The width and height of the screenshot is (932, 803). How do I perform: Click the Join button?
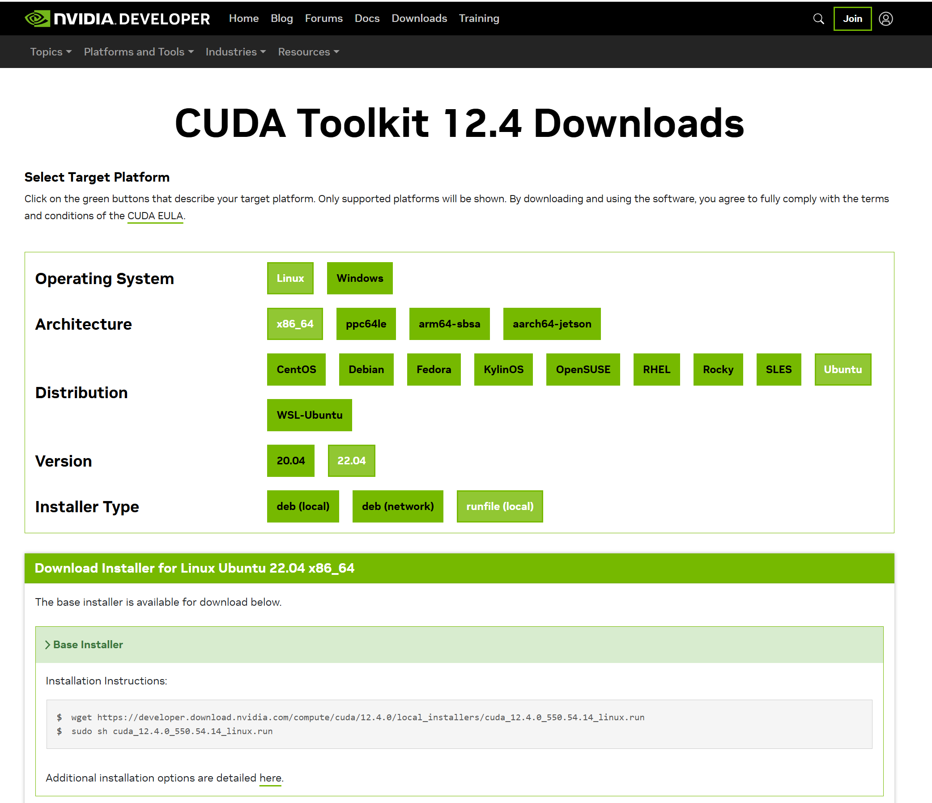[852, 18]
